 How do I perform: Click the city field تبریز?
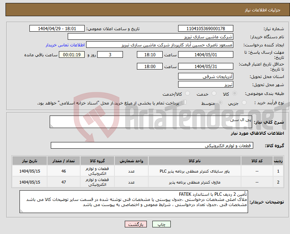pyautogui.click(x=205, y=85)
